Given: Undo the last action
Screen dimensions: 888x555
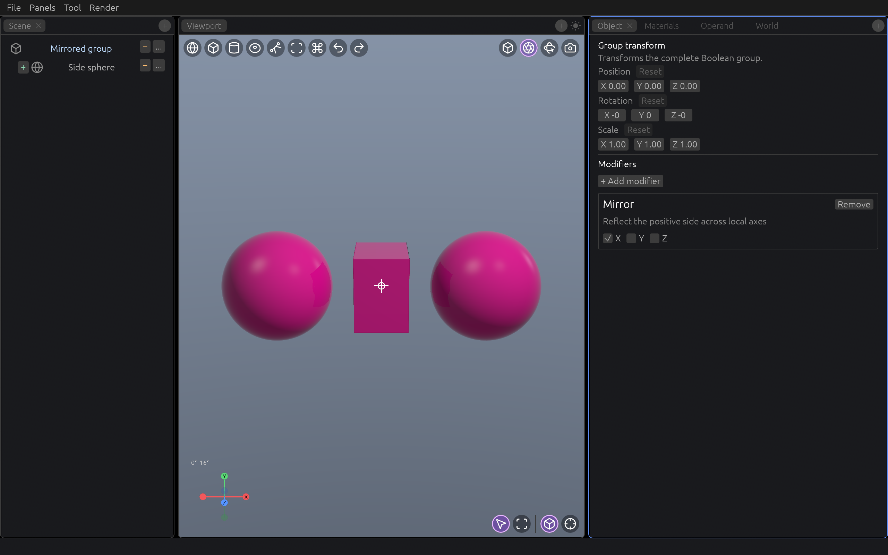Looking at the screenshot, I should [338, 48].
